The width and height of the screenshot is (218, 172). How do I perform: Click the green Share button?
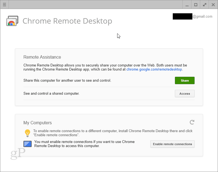[x=185, y=80]
